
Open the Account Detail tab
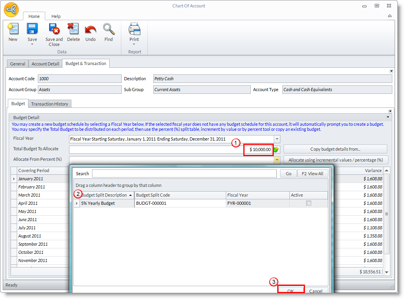tap(45, 64)
